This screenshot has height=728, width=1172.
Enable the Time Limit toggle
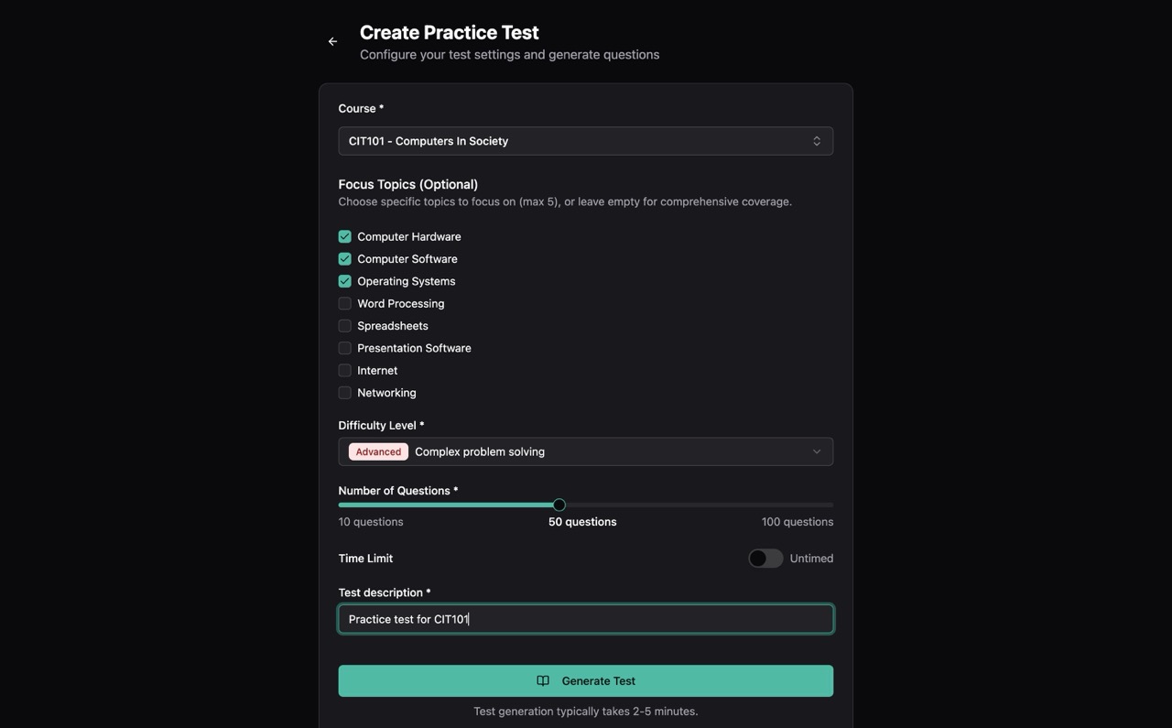coord(765,558)
